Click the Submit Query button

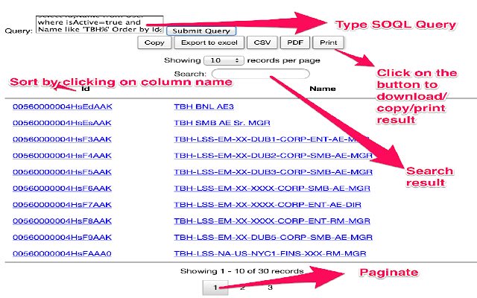coord(201,31)
